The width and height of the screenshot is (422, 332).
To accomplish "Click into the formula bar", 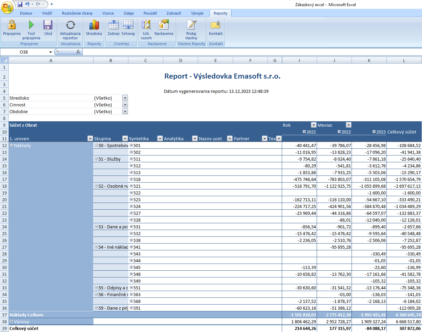I will click(252, 52).
